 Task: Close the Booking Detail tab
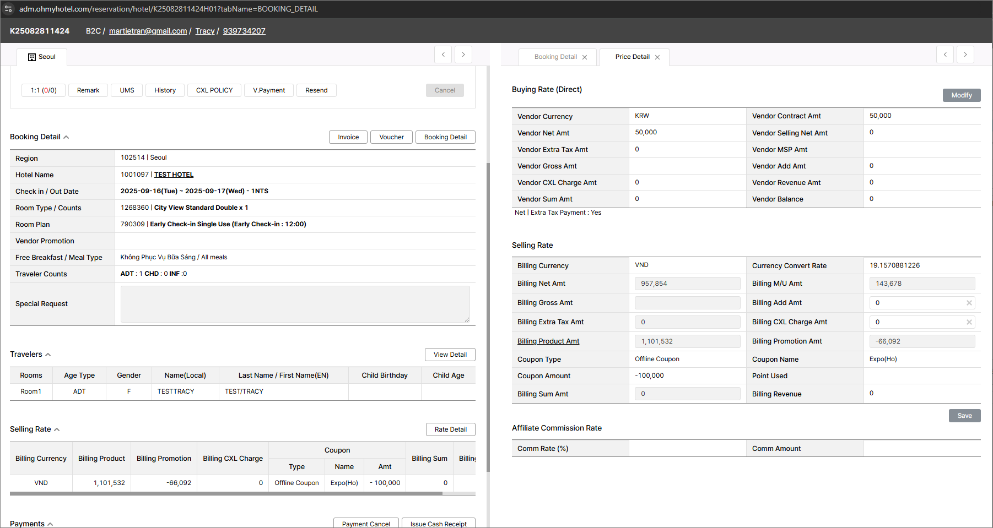(585, 57)
